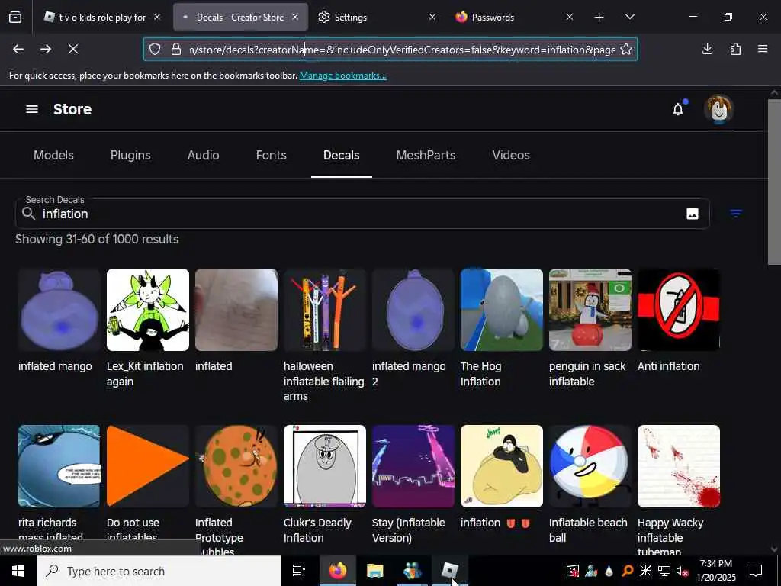Click the Roblox icon on the taskbar

[450, 571]
